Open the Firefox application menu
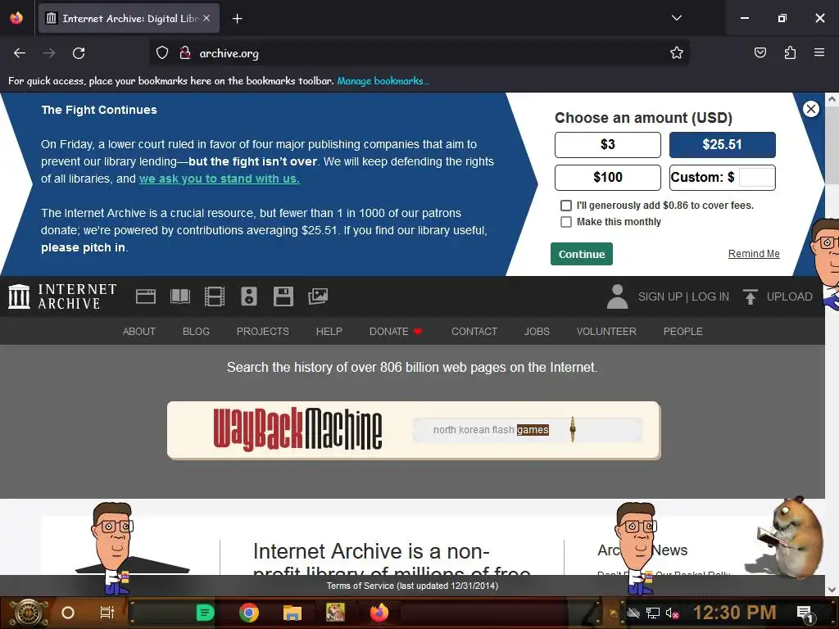The image size is (839, 629). 819,53
